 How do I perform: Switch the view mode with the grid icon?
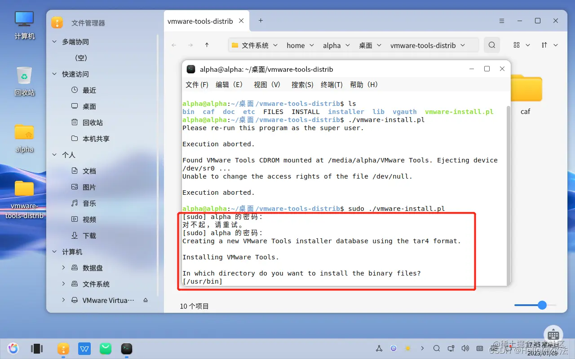[x=517, y=45]
